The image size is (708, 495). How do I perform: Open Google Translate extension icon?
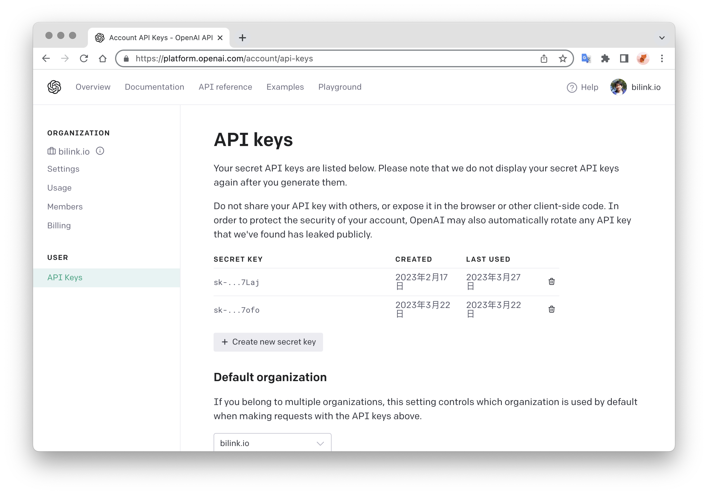click(x=586, y=58)
